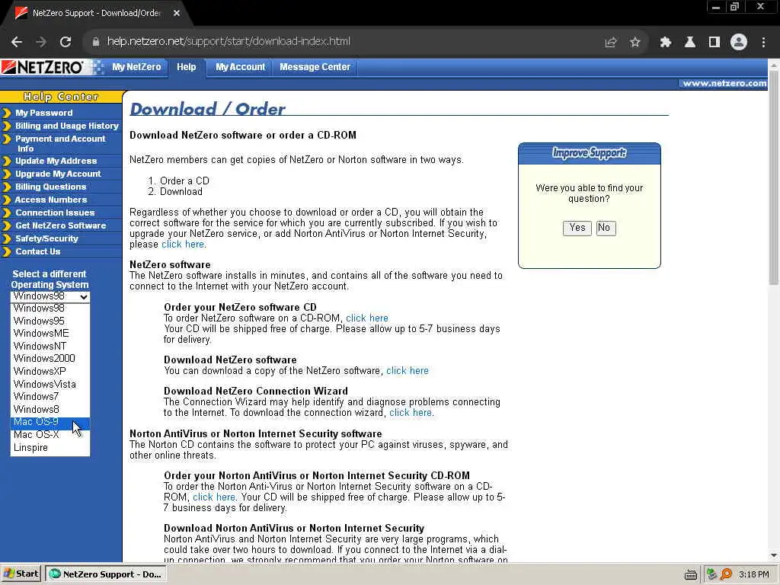Screen dimensions: 780x585
Task: Open Get NetZero Software
Action: [x=61, y=225]
